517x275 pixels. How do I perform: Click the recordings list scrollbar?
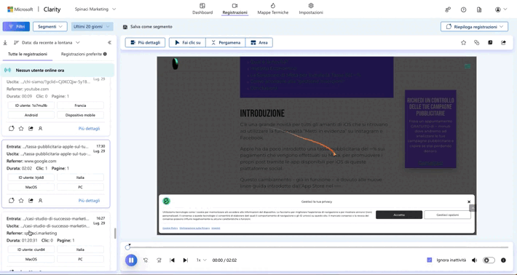click(115, 234)
